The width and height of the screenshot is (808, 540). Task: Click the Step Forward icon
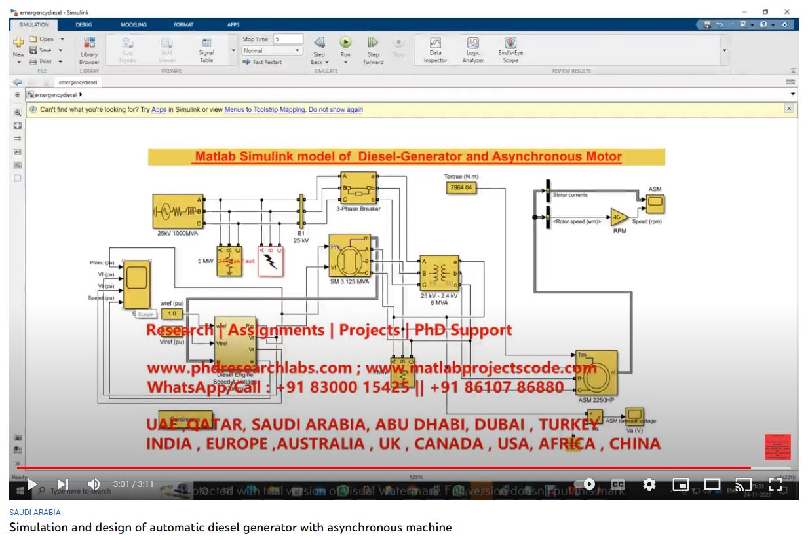373,43
